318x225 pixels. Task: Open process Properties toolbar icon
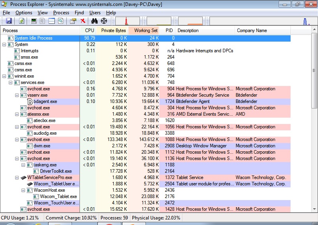pyautogui.click(x=73, y=21)
